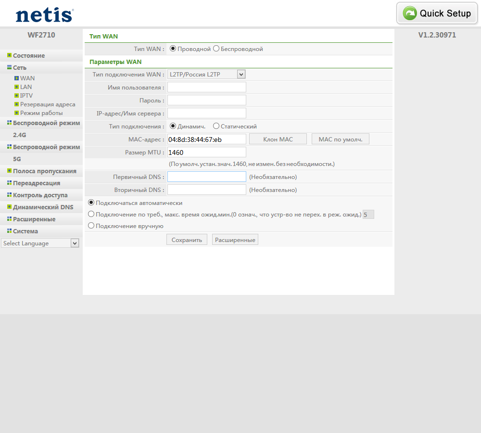Click the Расширенные button below form
This screenshot has width=481, height=433.
pyautogui.click(x=235, y=240)
